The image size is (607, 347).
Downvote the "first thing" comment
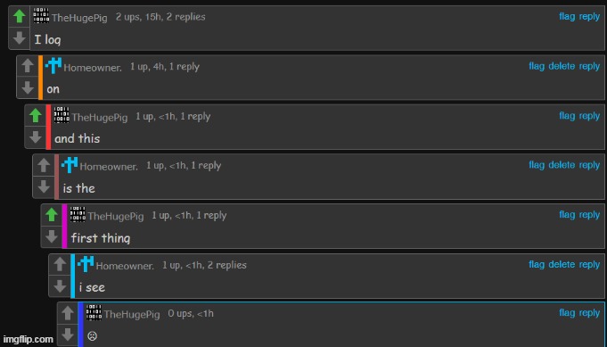[x=52, y=236]
